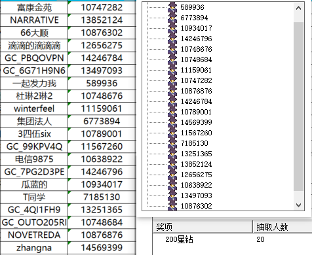Viewport: 312px width, 255px height.
Task: Click spreadsheet cell 杜琳2琳2
Action: 34,96
